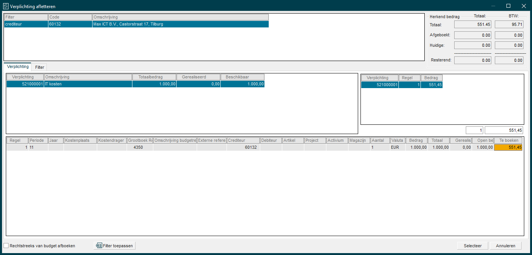Viewport: 532px width, 255px height.
Task: Enable Rechtstreeks van budget afboeken checkbox
Action: coord(6,246)
